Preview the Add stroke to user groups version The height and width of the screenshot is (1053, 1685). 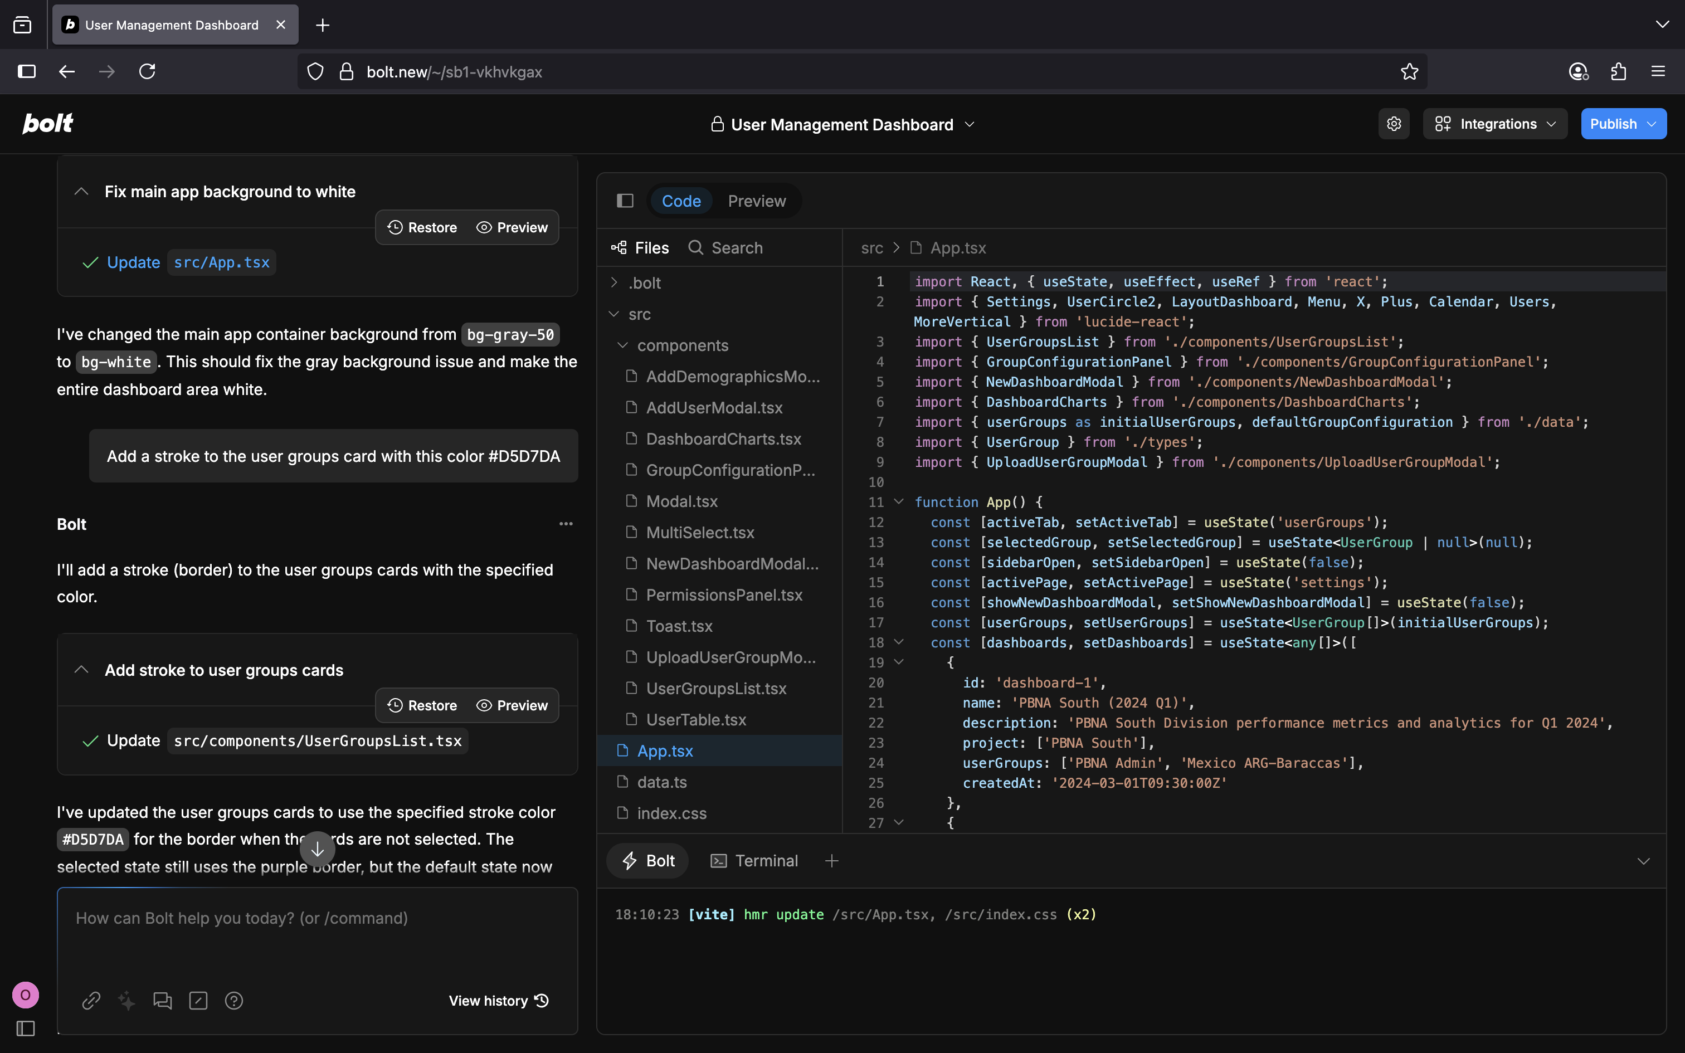pyautogui.click(x=512, y=705)
